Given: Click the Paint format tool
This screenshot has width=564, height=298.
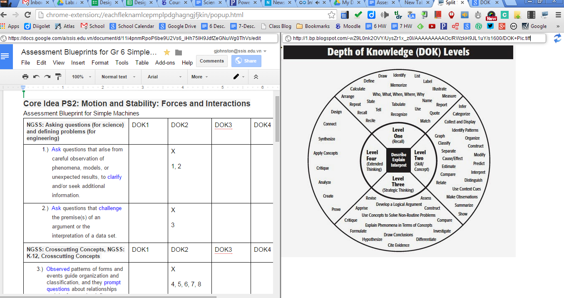Looking at the screenshot, I should [x=58, y=77].
